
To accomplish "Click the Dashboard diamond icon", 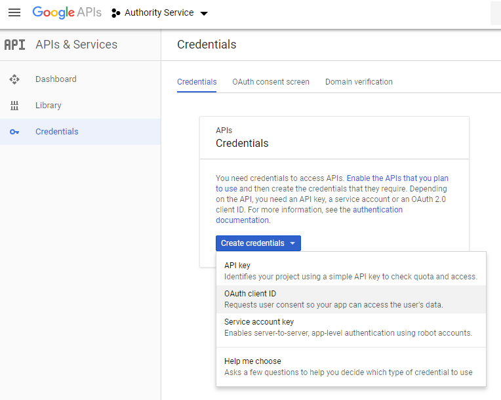I will click(x=14, y=79).
